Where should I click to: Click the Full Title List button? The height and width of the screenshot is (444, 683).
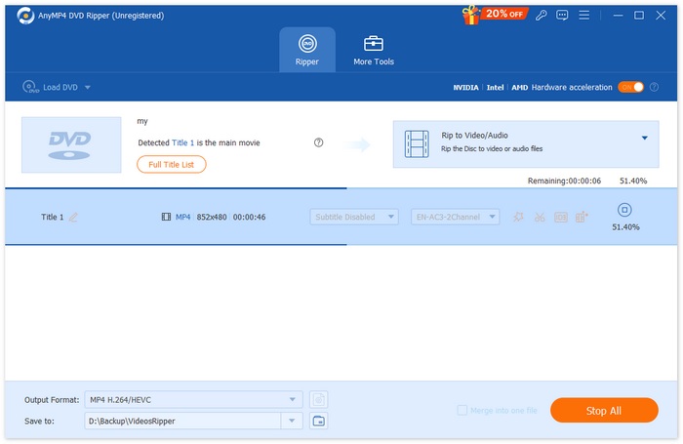click(172, 164)
